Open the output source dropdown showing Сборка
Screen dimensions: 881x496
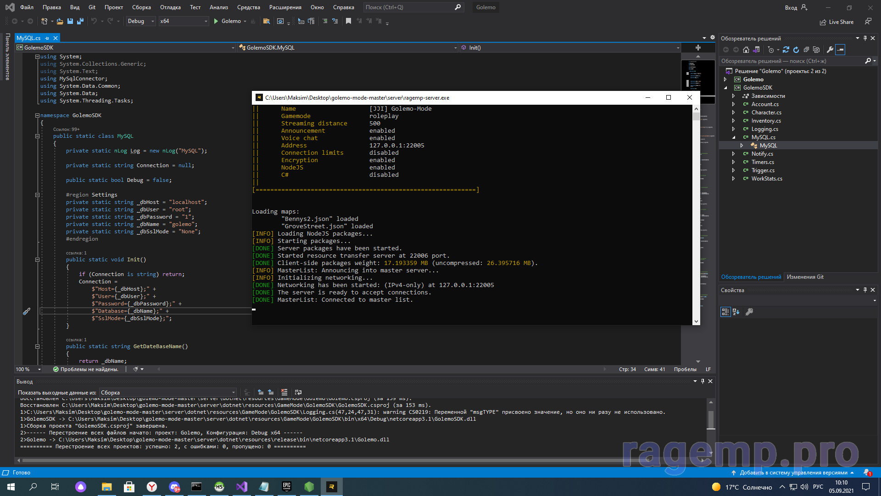pyautogui.click(x=168, y=393)
